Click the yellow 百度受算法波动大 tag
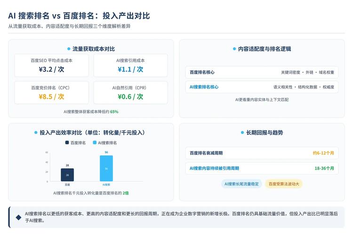Image resolution: width=353 pixels, height=235 pixels. pyautogui.click(x=284, y=184)
